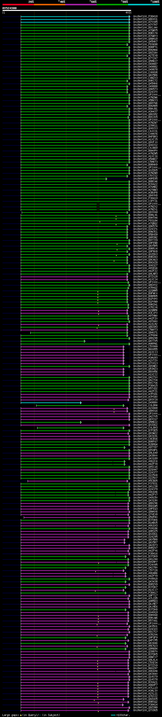Click the short cyan O49880 alignment bar
Image resolution: width=162 pixels, height=717 pixels.
(51, 403)
